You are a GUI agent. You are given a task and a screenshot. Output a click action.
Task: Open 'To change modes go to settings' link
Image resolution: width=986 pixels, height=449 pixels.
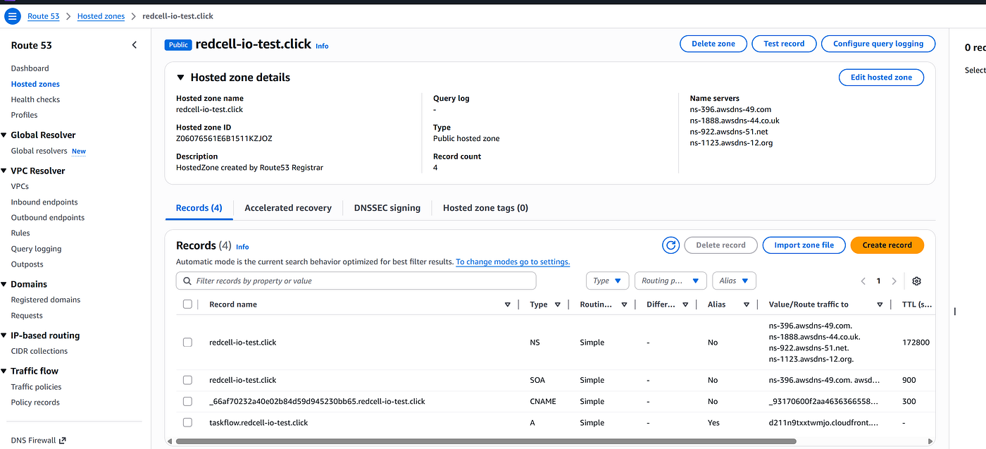pyautogui.click(x=513, y=262)
